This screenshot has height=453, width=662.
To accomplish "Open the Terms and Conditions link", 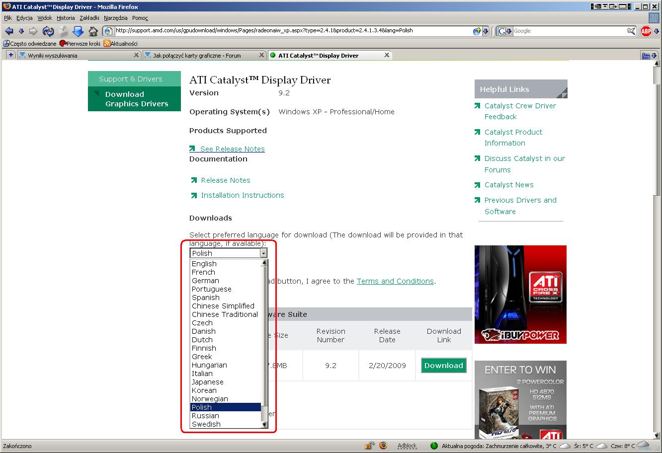I will [395, 281].
